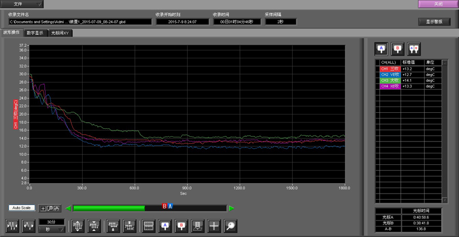The width and height of the screenshot is (459, 237).
Task: Step playback bar right with green arrow
Action: click(x=232, y=208)
